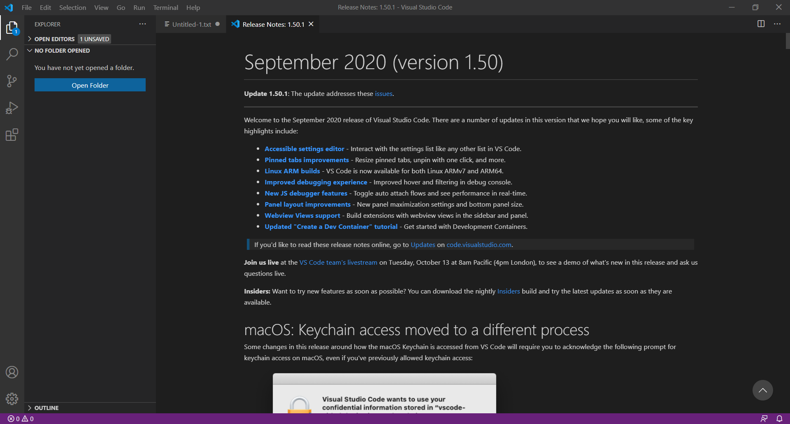Click the unsaved dot on Untitled-1.txt tab
This screenshot has width=790, height=424.
[x=218, y=24]
